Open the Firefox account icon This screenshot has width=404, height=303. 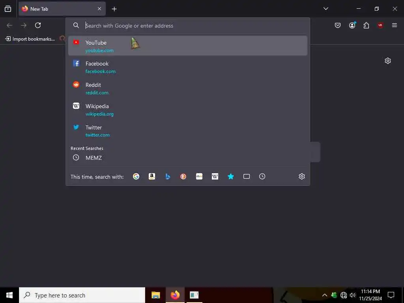[x=352, y=25]
